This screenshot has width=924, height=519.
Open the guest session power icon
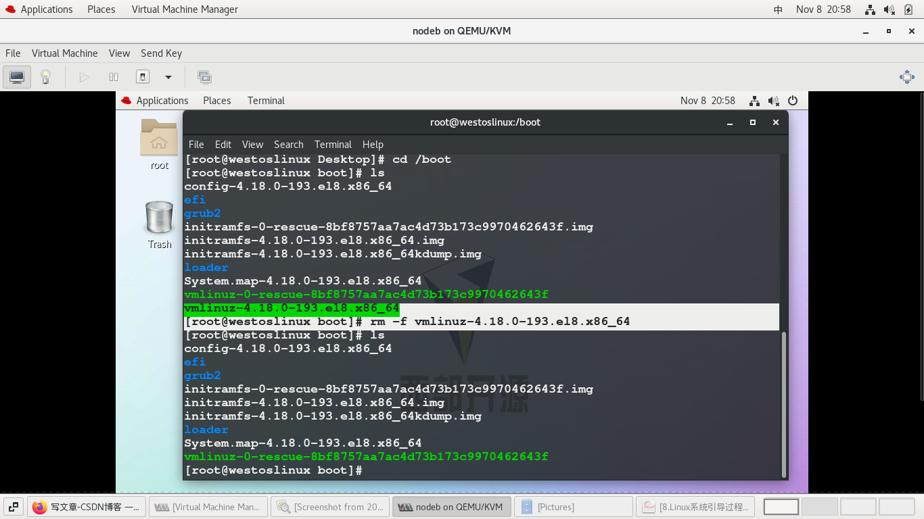793,100
